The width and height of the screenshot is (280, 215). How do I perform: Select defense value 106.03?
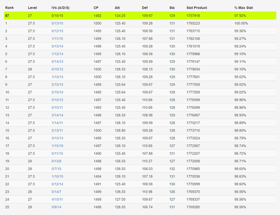[147, 169]
